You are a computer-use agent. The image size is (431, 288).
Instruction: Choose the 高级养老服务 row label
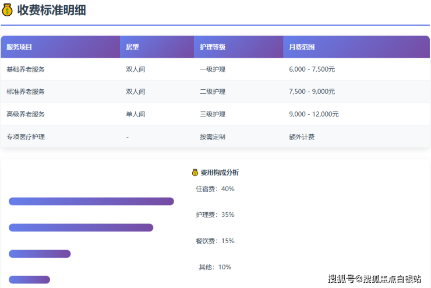pos(25,114)
